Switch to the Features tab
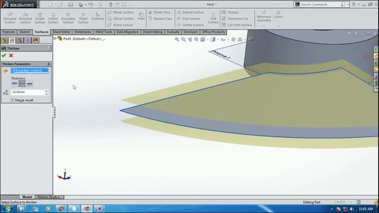 tap(9, 32)
